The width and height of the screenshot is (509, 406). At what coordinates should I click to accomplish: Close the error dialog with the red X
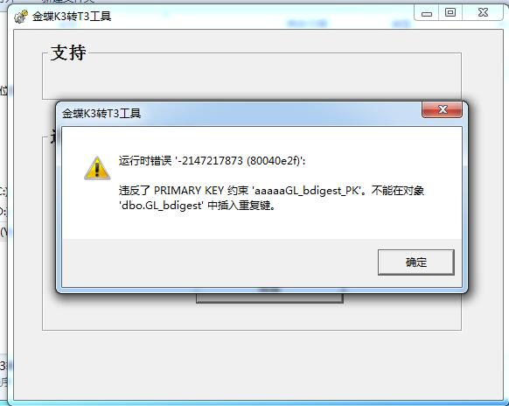[443, 109]
